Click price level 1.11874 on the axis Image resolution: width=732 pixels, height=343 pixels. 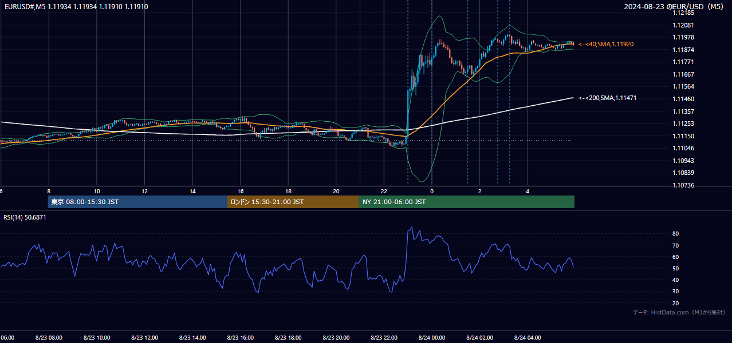(683, 50)
